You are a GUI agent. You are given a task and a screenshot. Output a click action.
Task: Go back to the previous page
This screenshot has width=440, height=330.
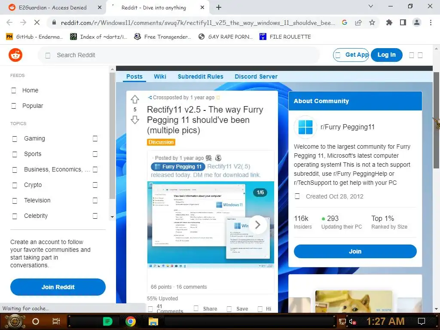(x=9, y=22)
